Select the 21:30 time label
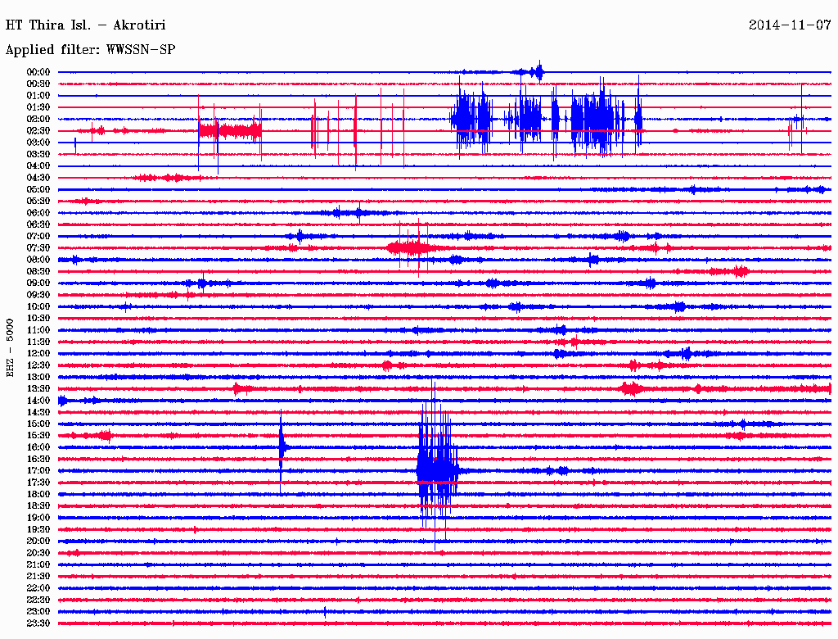The image size is (838, 639). [38, 577]
